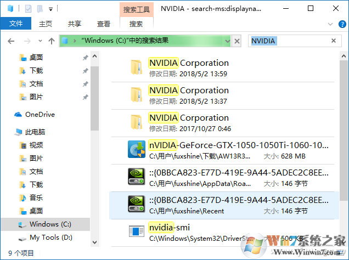This screenshot has width=349, height=260.
Task: Click the Back navigation arrow
Action: point(11,41)
